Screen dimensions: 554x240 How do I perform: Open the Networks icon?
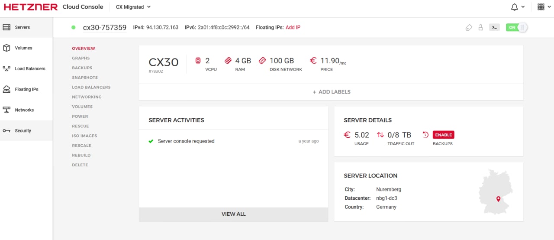[6, 110]
